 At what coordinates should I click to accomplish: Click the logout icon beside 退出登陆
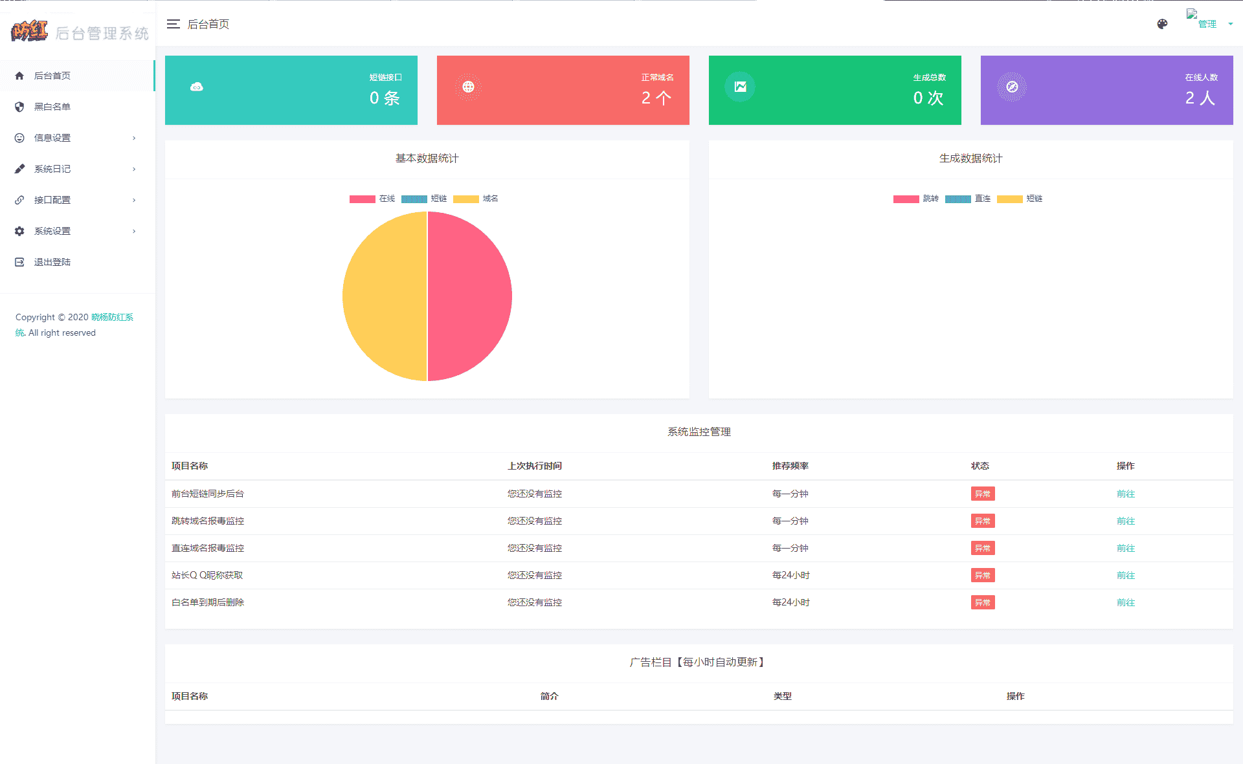[x=19, y=262]
